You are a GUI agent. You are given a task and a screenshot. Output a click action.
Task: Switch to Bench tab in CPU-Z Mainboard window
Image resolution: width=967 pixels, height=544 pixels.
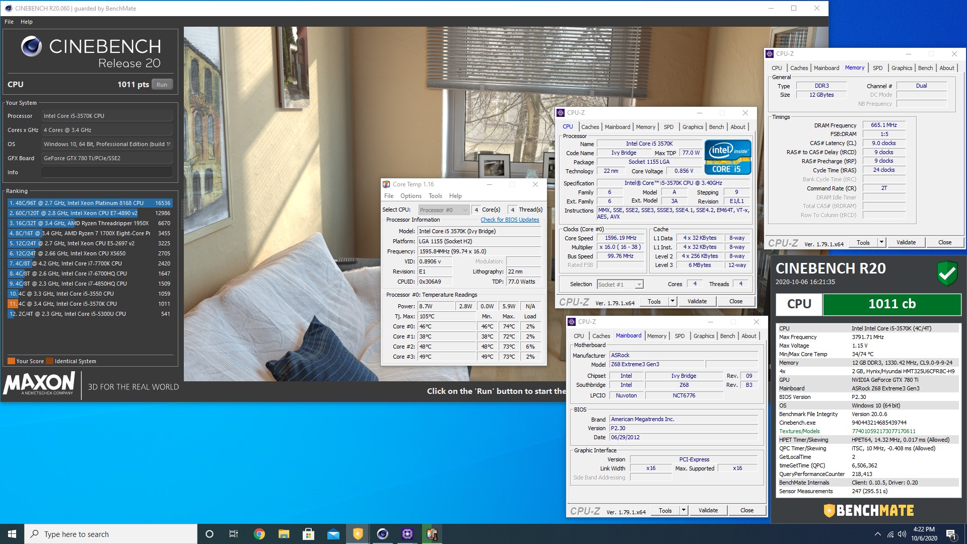point(727,336)
